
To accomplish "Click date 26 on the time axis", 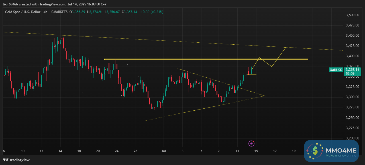I will tap(136, 151).
